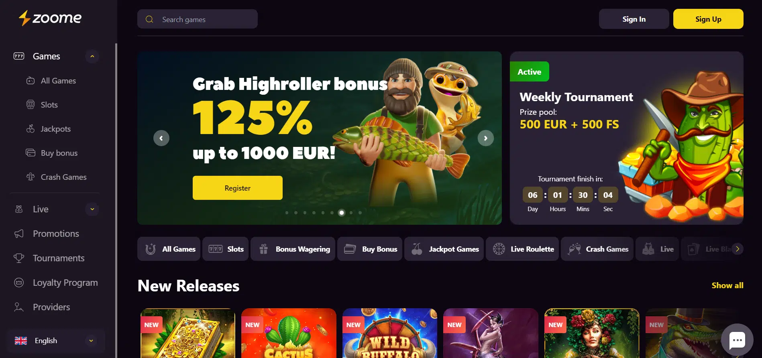Expand the Live section chevron

tap(92, 209)
